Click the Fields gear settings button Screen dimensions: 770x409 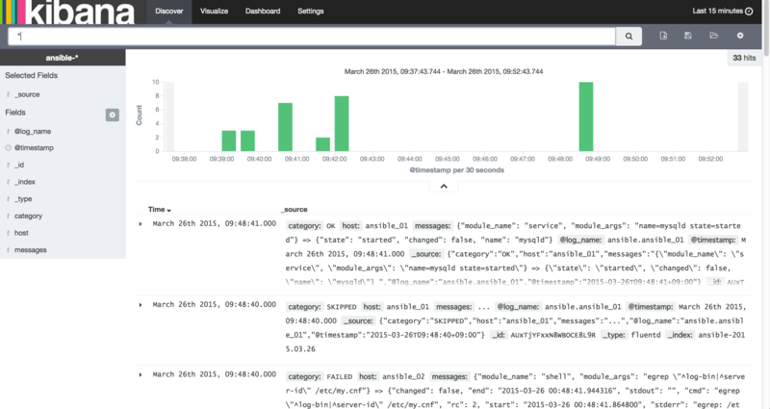pyautogui.click(x=112, y=115)
